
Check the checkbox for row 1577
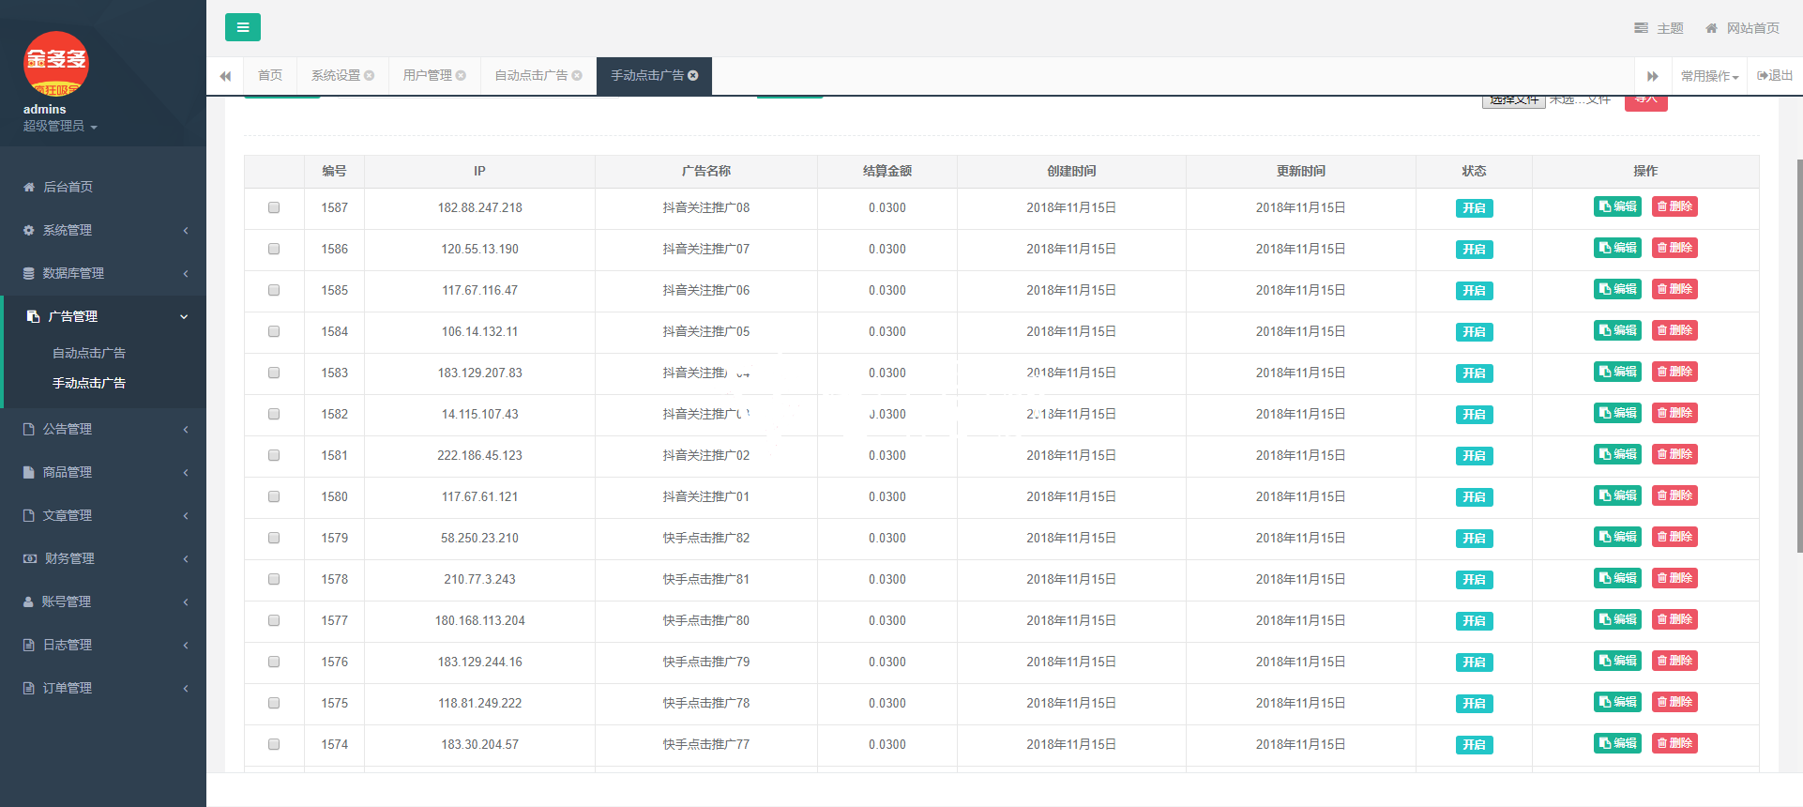click(274, 620)
